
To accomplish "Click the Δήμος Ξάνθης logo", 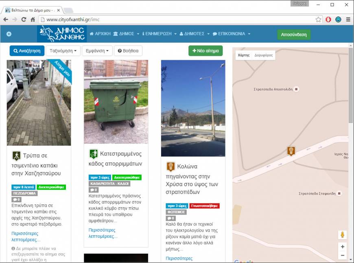I will tap(62, 34).
